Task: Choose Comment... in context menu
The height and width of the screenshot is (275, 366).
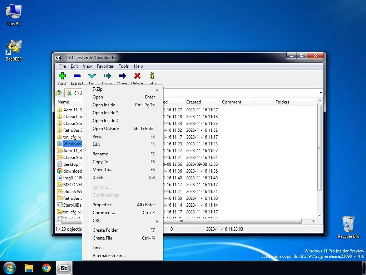Action: [122, 213]
